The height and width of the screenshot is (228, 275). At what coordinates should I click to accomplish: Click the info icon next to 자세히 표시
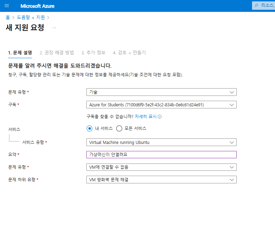coord(159,117)
